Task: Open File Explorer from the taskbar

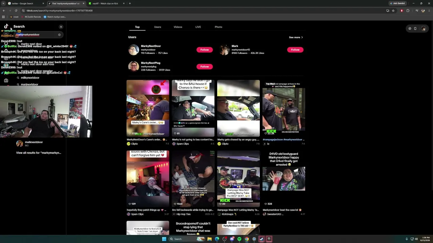Action: (209, 239)
